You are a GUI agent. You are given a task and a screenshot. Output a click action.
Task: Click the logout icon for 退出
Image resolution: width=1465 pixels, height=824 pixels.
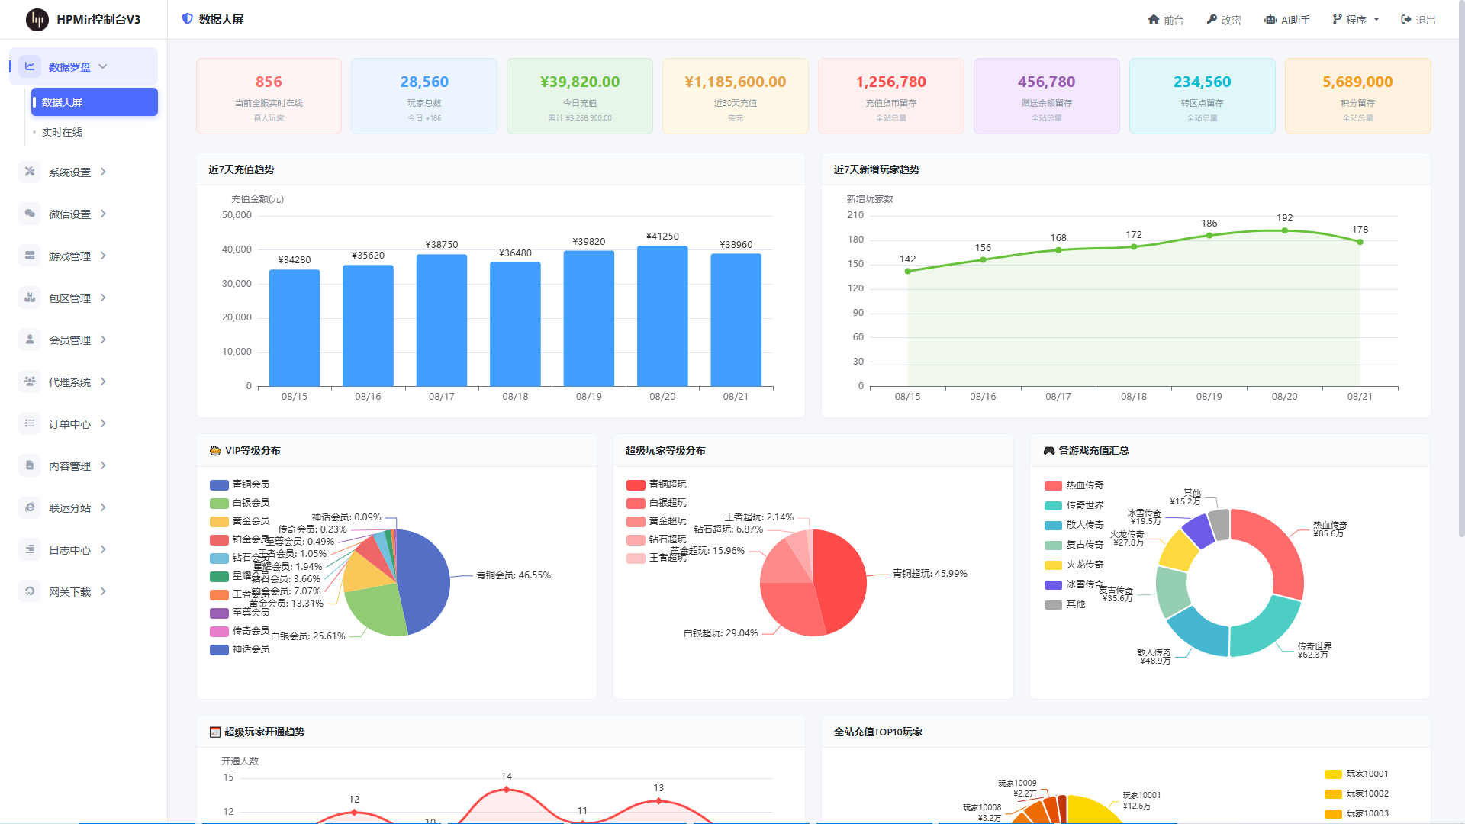[1406, 20]
